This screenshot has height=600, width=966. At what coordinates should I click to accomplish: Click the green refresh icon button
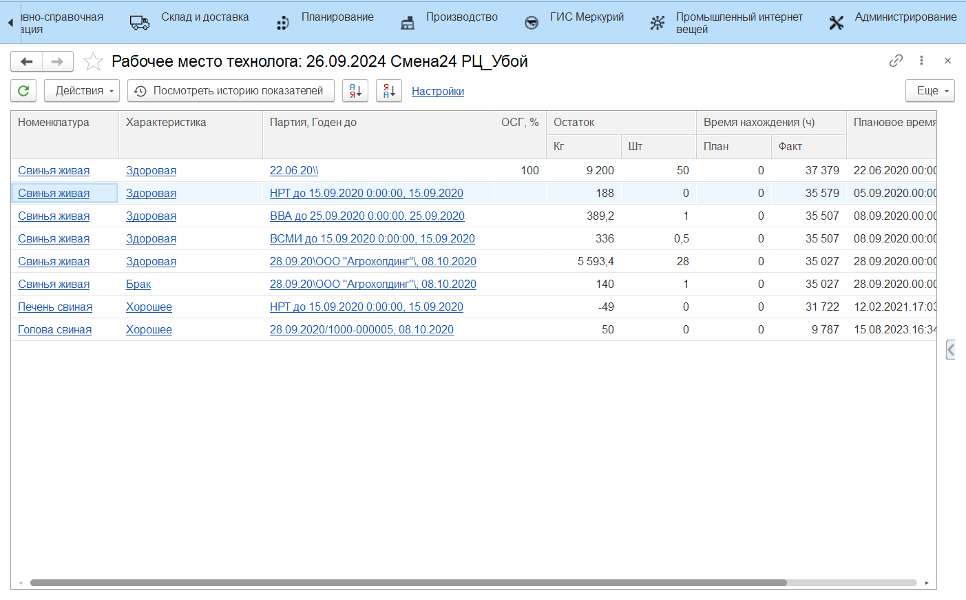pos(23,91)
